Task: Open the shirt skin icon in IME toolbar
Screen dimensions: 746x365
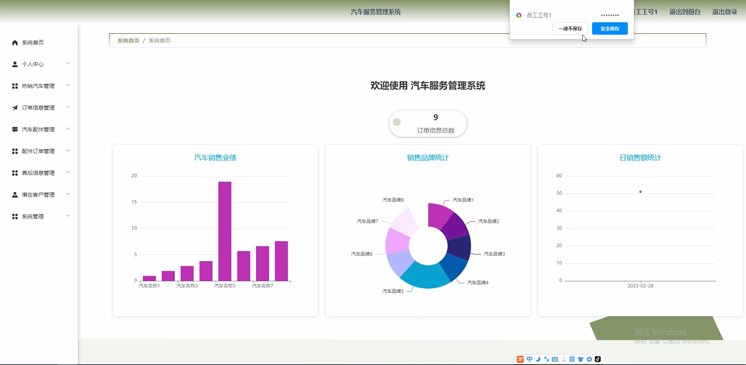Action: pos(580,359)
